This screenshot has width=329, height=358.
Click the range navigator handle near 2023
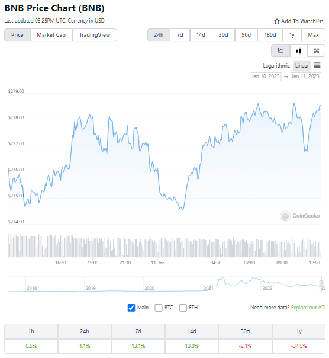(x=321, y=283)
